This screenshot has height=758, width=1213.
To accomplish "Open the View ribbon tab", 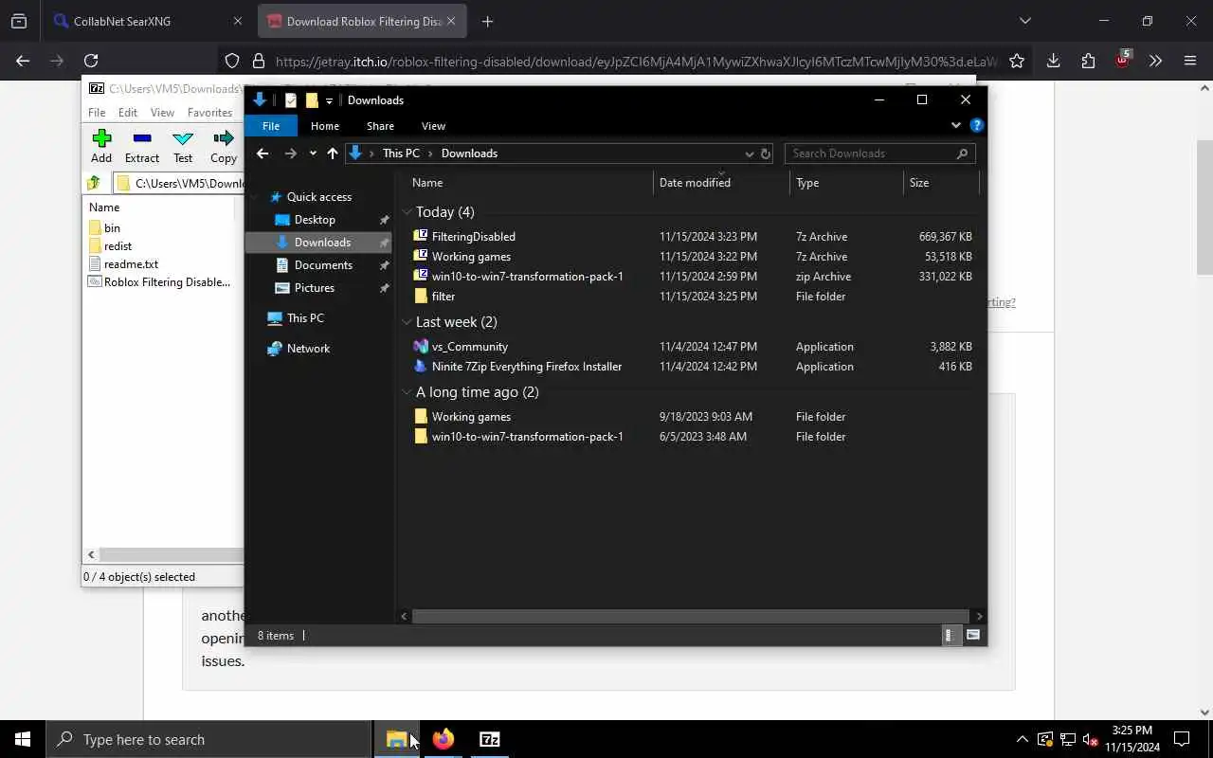I will pyautogui.click(x=433, y=126).
